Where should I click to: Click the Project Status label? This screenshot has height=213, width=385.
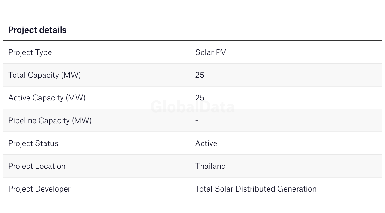(33, 143)
